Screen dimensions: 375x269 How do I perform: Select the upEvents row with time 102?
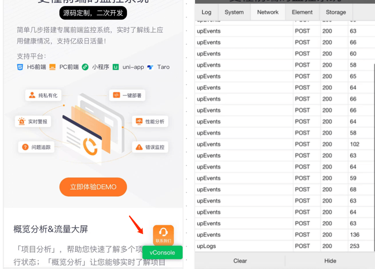(x=285, y=144)
